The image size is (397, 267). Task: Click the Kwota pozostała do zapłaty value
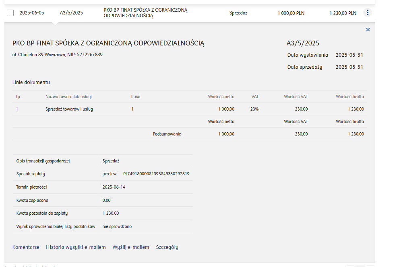point(111,213)
